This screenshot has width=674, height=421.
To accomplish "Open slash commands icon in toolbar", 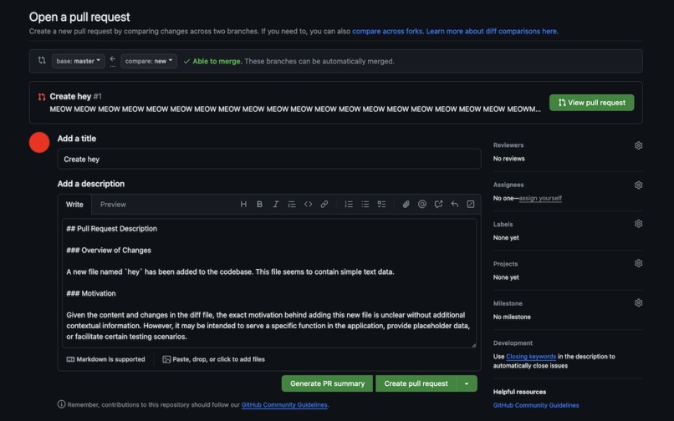I will 471,204.
